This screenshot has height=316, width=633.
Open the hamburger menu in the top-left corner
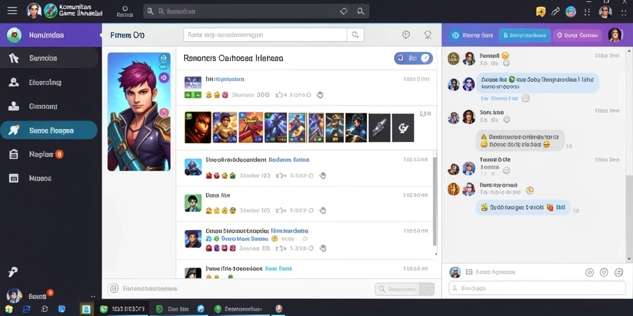12,11
